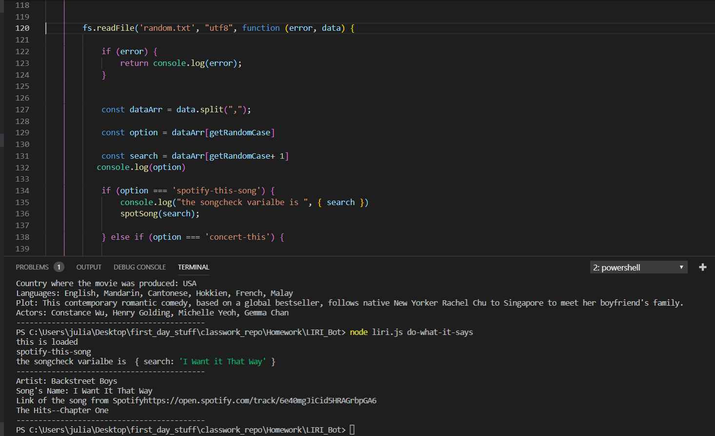Open the DEBUG CONSOLE tab
The width and height of the screenshot is (715, 436).
click(x=139, y=267)
